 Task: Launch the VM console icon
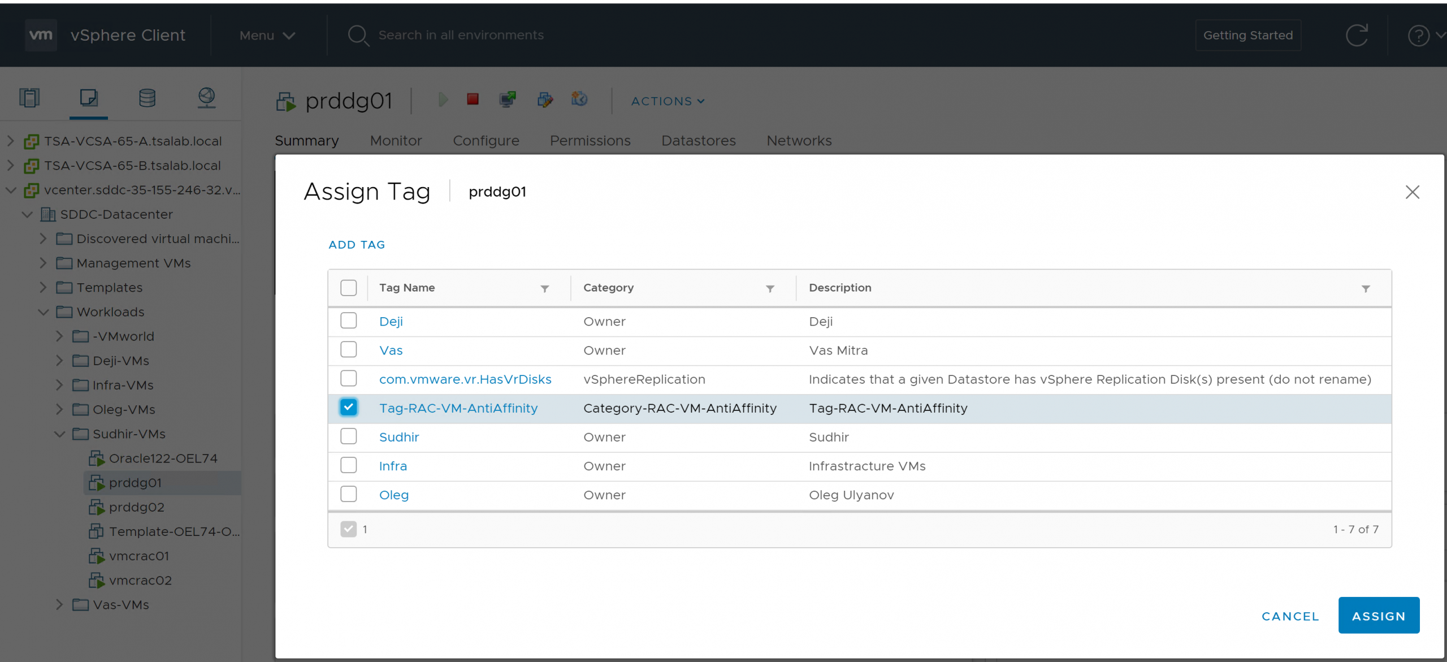coord(508,100)
